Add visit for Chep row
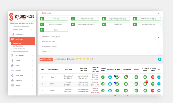This screenshot has height=103, width=173. tap(159, 77)
